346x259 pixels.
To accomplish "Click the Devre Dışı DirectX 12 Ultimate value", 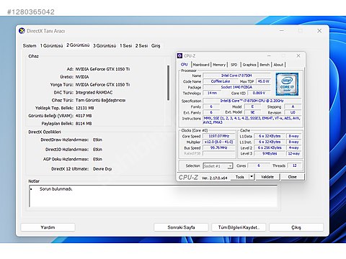I will [102, 169].
